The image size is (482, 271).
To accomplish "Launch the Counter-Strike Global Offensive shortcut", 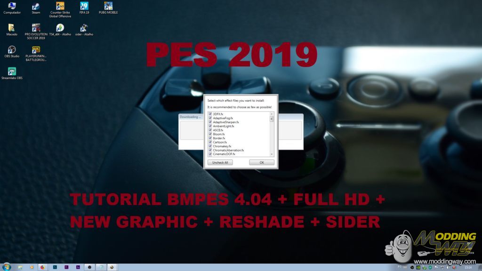I will click(x=60, y=7).
